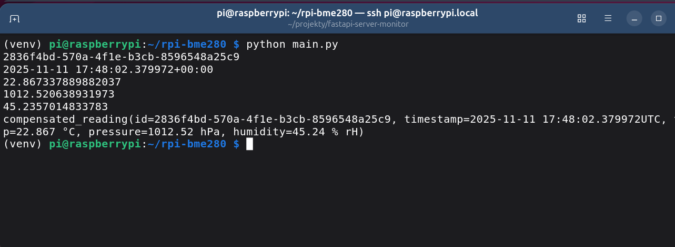The width and height of the screenshot is (675, 247).
Task: Click the UUID output line 2836f4bd
Action: point(121,57)
